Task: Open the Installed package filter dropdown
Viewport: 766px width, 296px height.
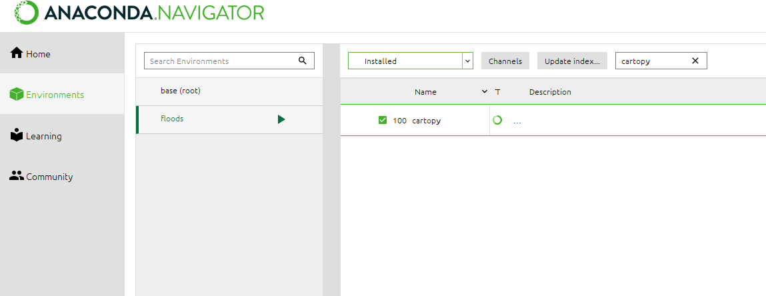Action: point(411,61)
